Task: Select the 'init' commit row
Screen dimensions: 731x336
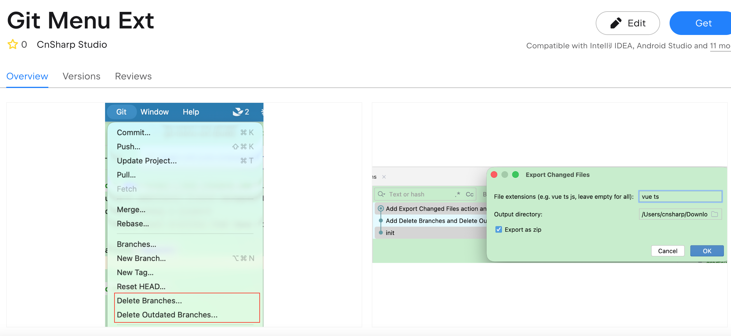Action: tap(431, 233)
